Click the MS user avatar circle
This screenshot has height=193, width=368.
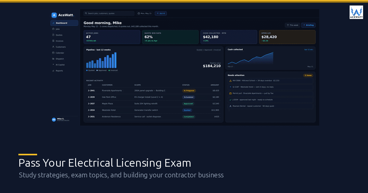tap(54, 120)
